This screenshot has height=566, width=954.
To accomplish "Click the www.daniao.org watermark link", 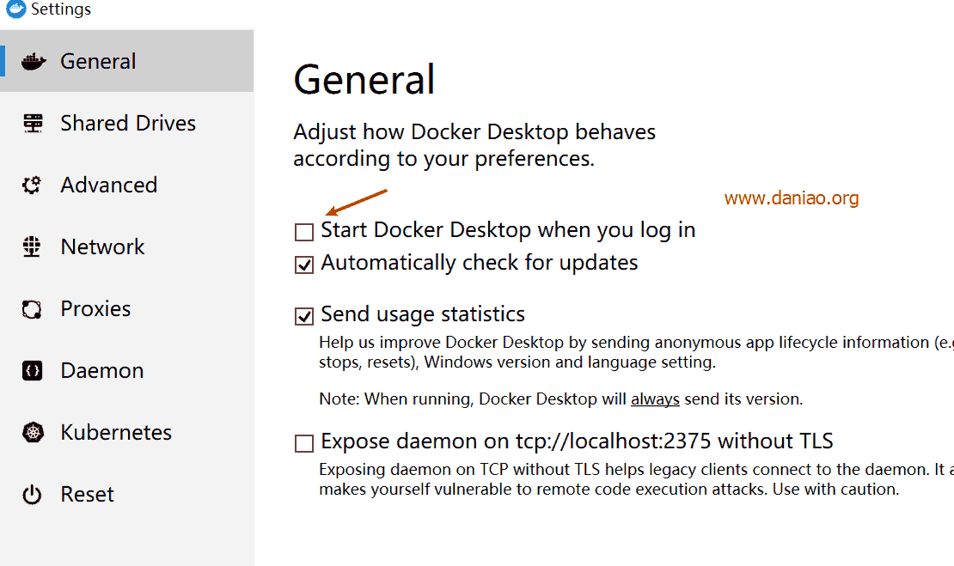I will 792,198.
